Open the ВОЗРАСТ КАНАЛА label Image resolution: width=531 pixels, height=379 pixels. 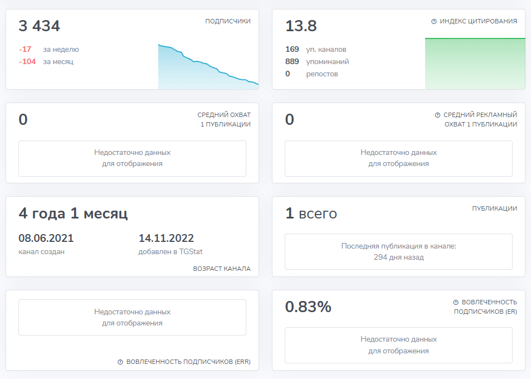(x=222, y=269)
